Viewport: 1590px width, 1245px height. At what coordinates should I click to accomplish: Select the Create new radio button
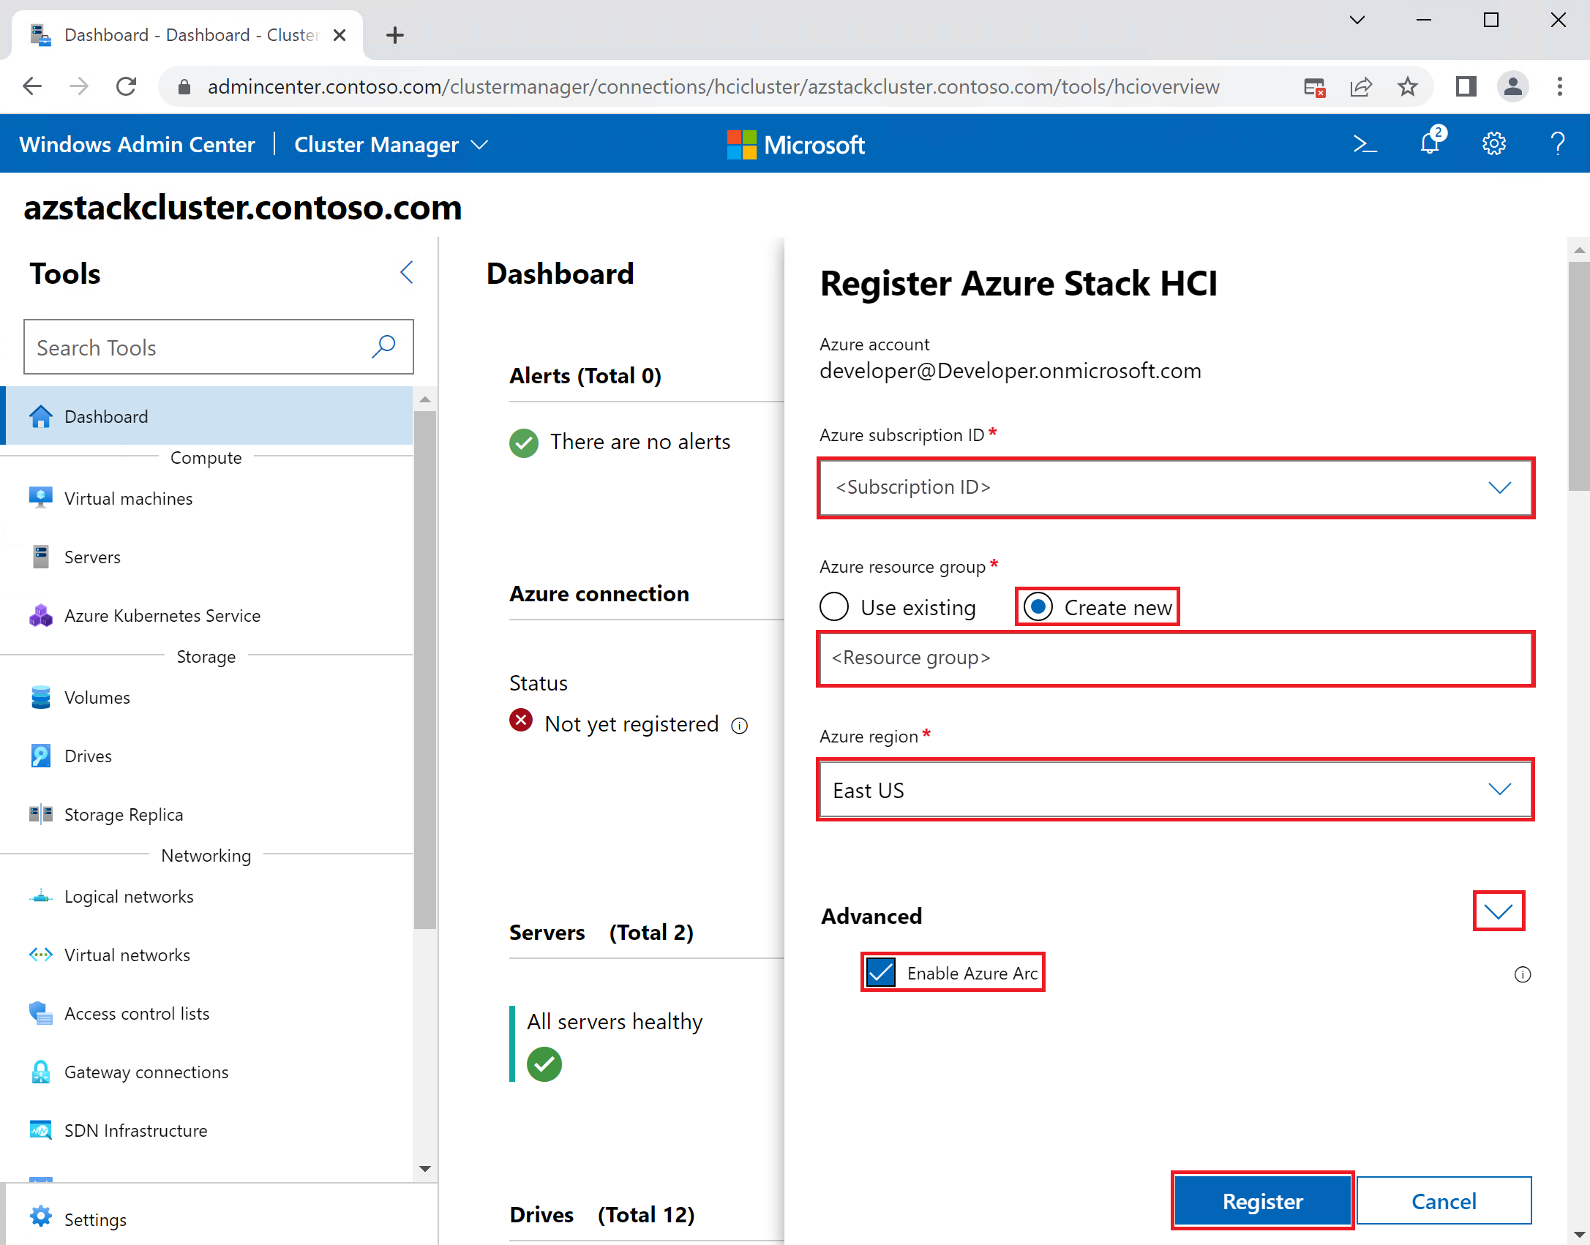1038,606
